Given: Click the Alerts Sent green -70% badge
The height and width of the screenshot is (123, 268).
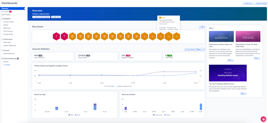Looking at the screenshot, I should pyautogui.click(x=170, y=55).
